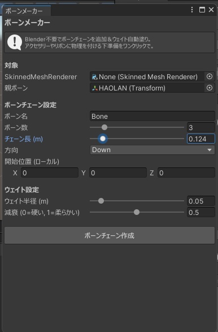
Task: Click the ボーン数 label
Action: click(16, 127)
